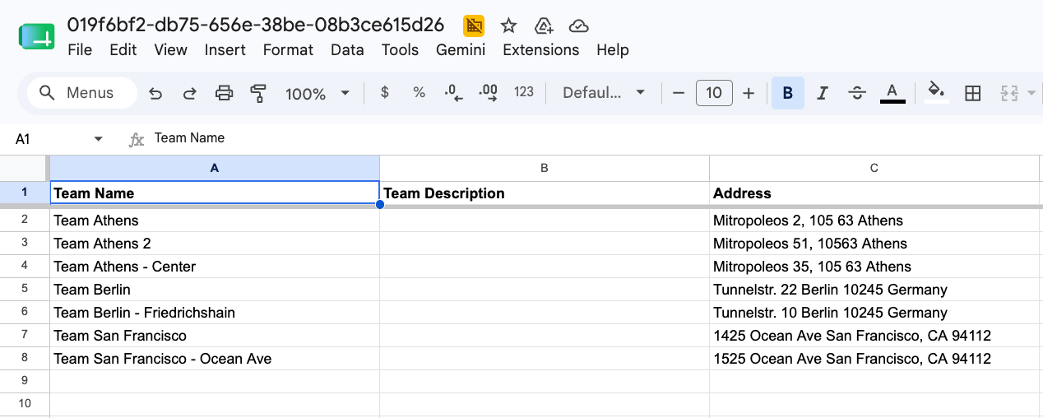Select the Tunnelstr. 22 Berlin address cell
1043x418 pixels.
874,290
